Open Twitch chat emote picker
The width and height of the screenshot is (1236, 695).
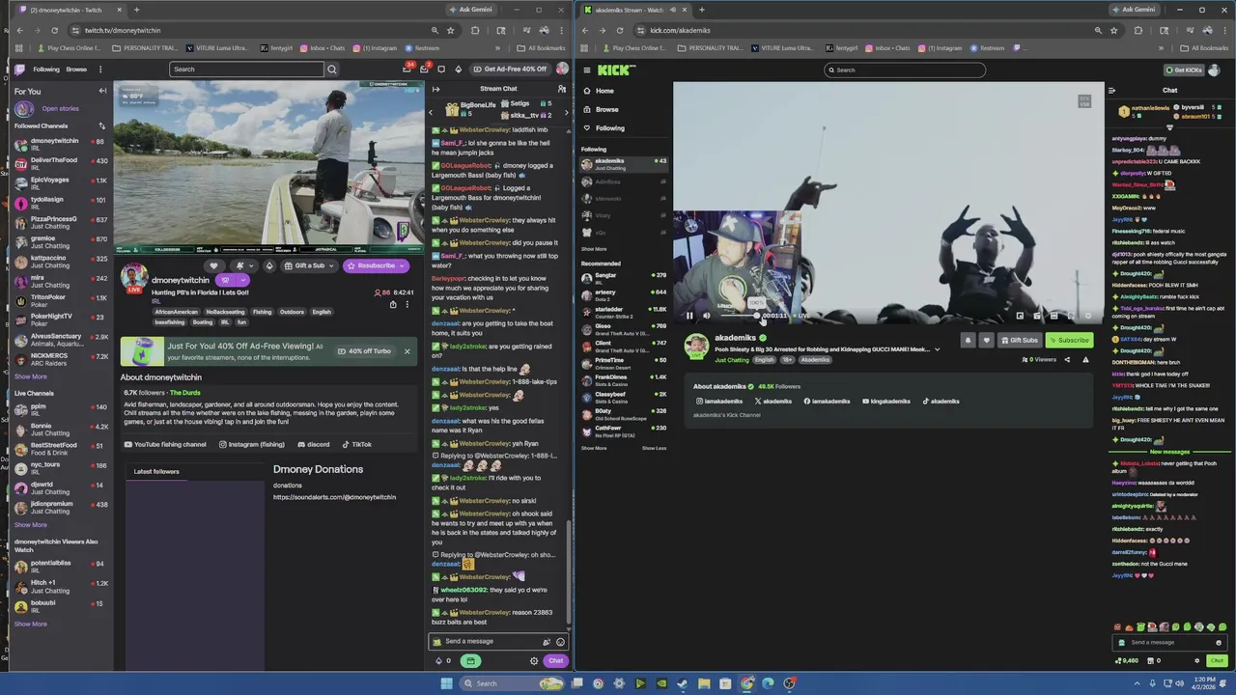[x=560, y=642]
